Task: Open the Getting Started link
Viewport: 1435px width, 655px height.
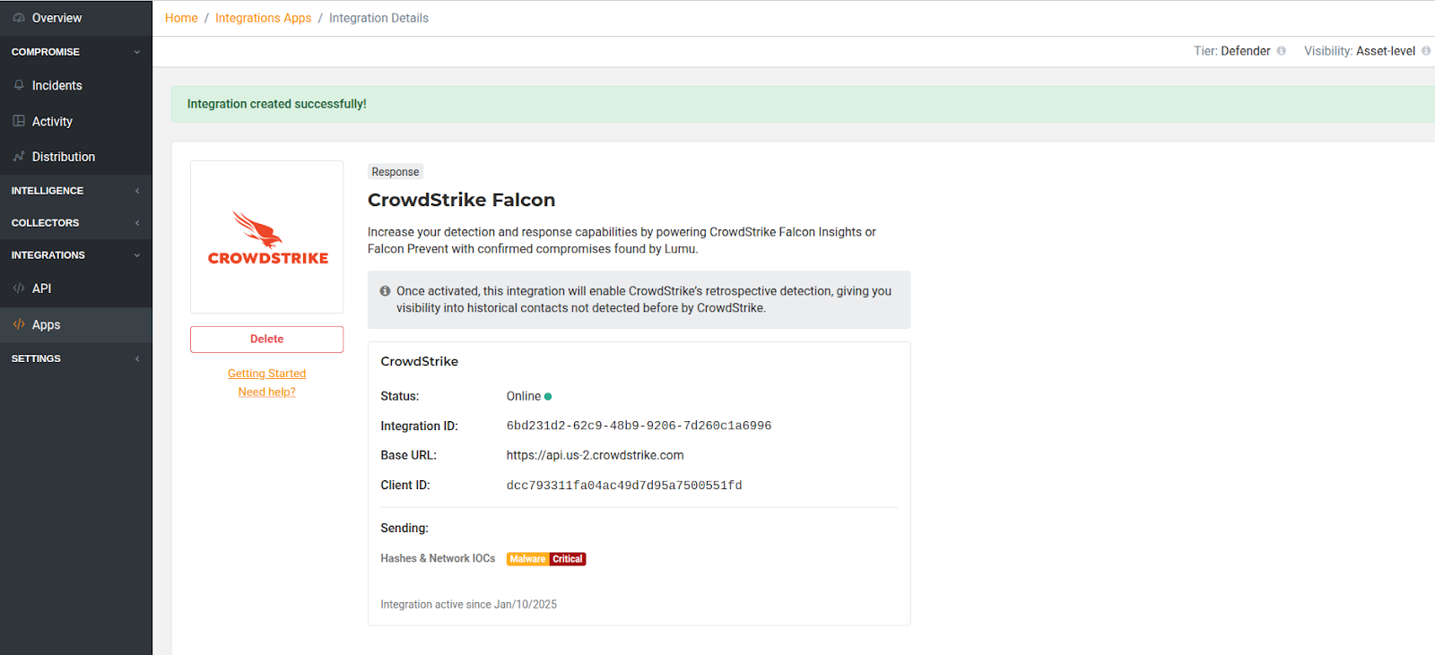Action: (266, 374)
